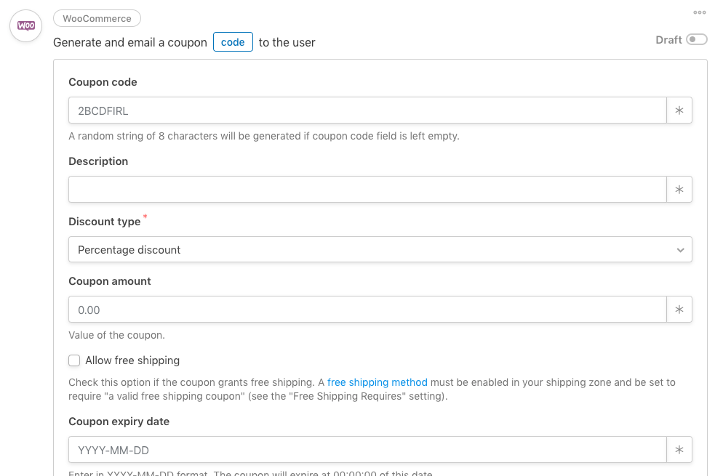
Task: Check the Allow free shipping checkbox
Action: tap(74, 360)
